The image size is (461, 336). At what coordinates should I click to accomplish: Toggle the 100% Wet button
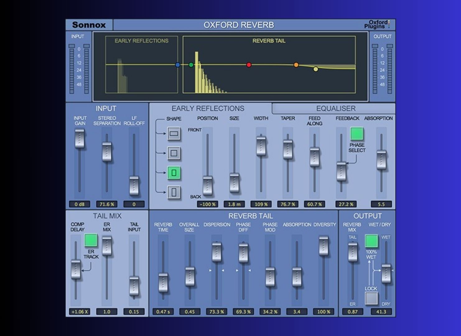coord(371,241)
